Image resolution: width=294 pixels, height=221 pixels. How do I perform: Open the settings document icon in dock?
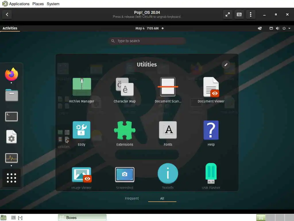pos(11,137)
